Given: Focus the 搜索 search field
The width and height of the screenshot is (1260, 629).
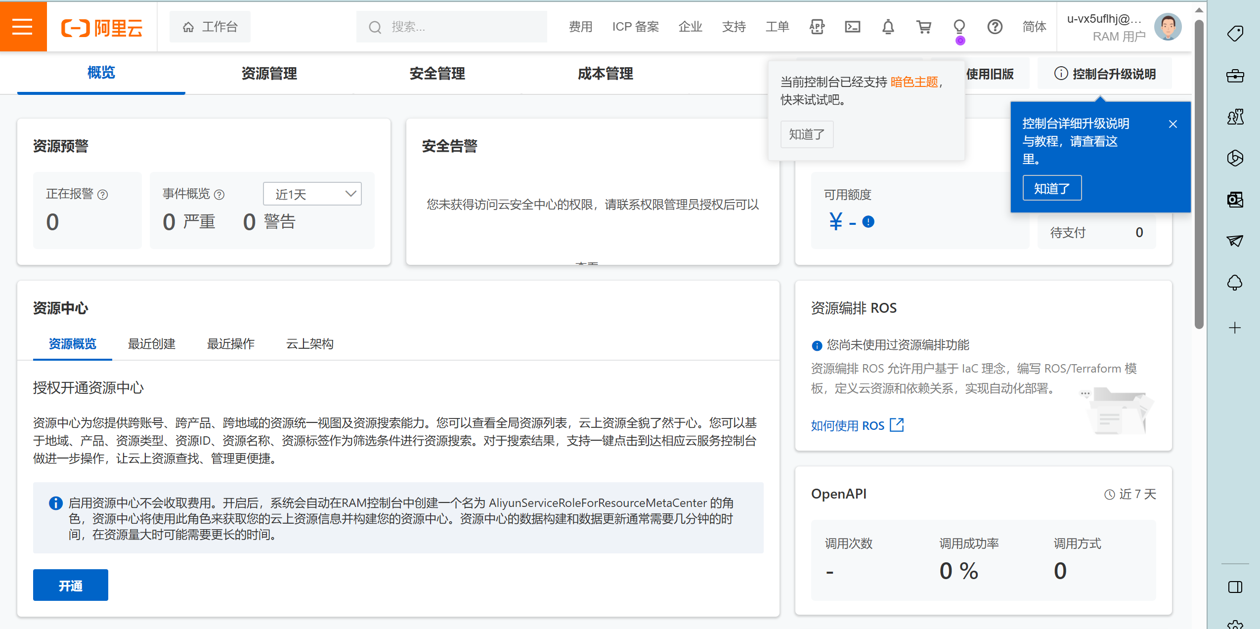Looking at the screenshot, I should coord(451,27).
